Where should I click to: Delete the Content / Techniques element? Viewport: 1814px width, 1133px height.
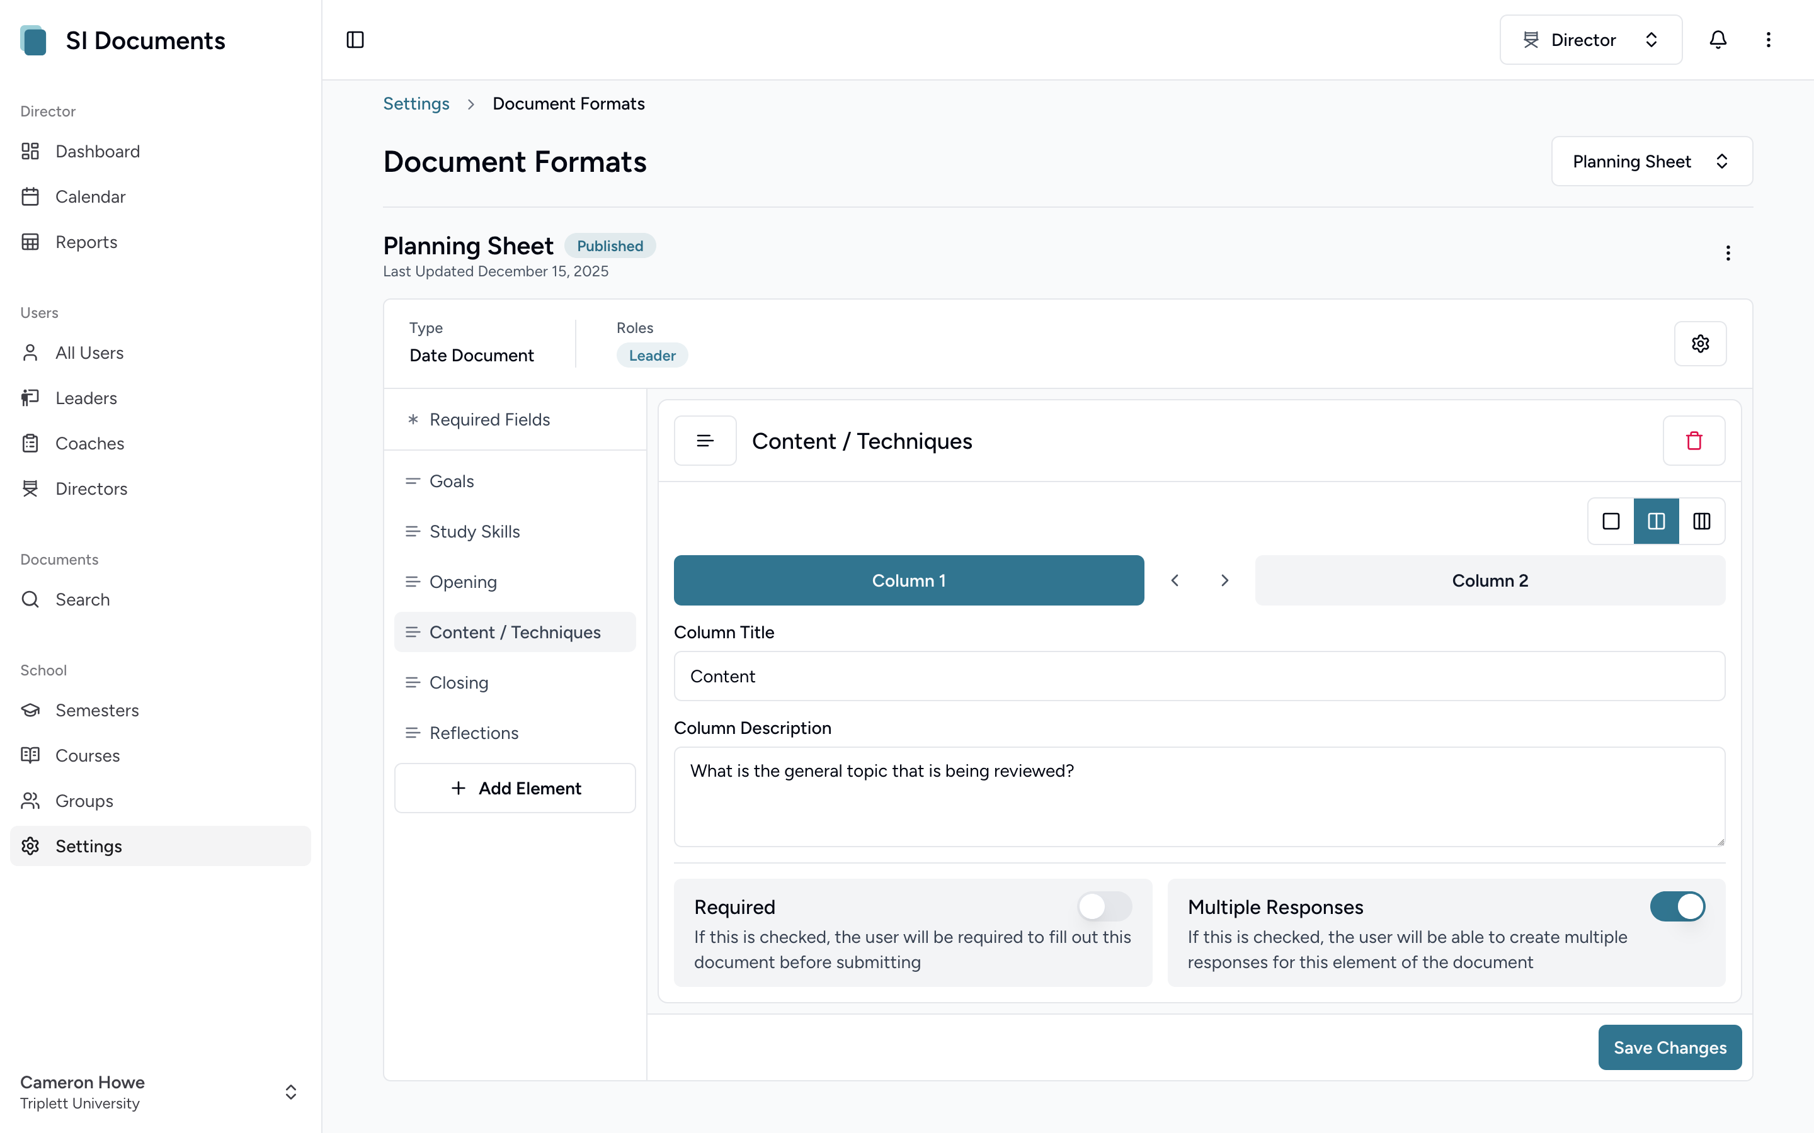(1694, 441)
